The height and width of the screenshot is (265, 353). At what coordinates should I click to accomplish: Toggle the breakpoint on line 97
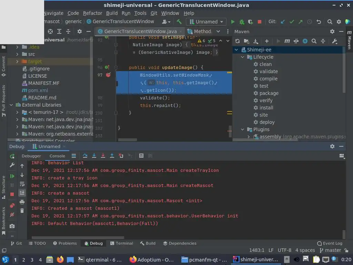click(x=108, y=75)
